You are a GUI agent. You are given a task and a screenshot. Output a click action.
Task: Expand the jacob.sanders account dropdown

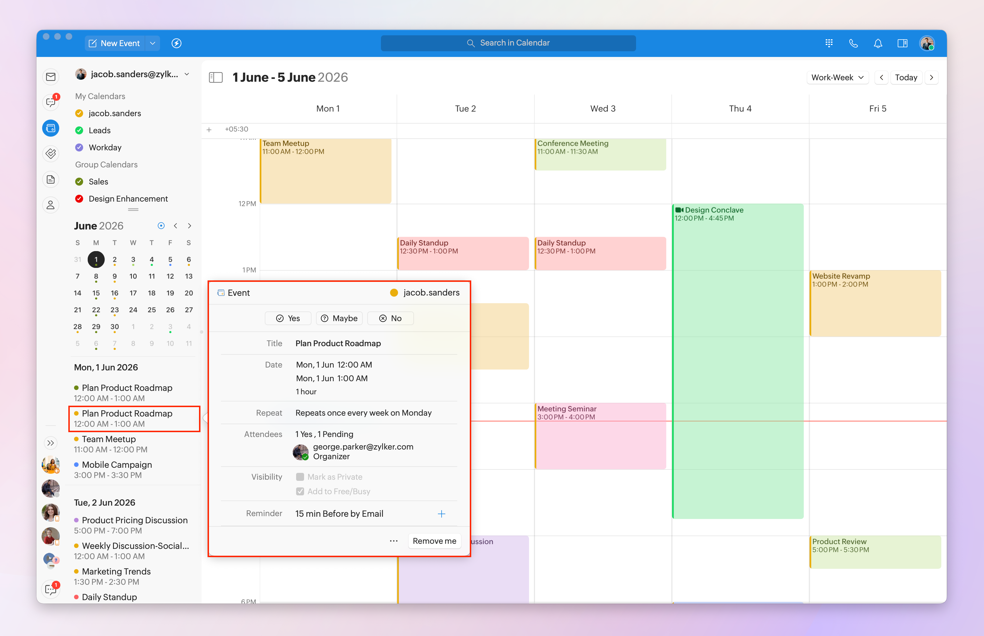[x=187, y=74]
